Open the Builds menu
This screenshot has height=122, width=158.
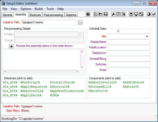(39, 9)
